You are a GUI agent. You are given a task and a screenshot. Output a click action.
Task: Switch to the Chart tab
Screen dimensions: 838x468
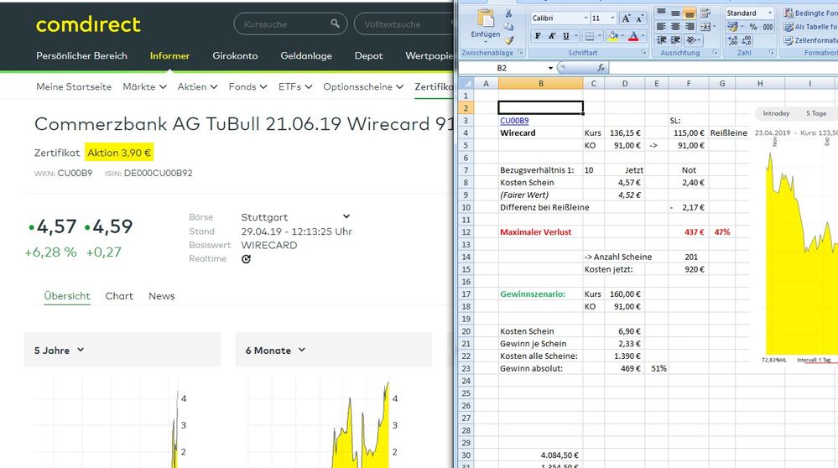119,296
